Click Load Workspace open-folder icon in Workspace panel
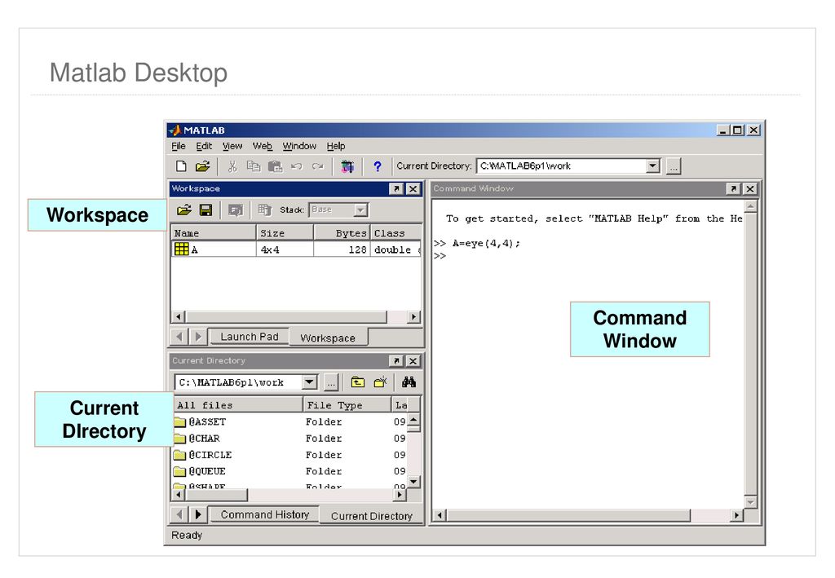835x578 pixels. pos(184,210)
